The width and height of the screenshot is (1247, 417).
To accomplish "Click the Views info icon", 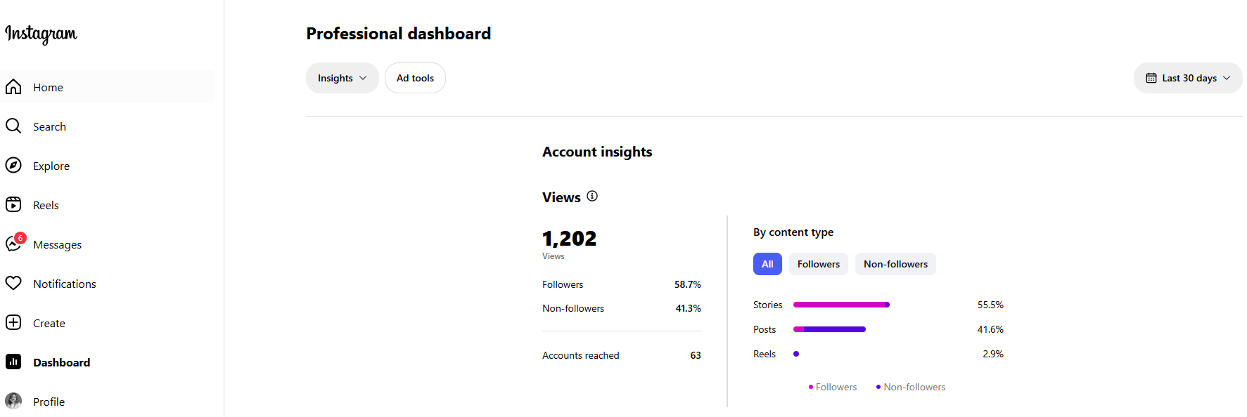I will [x=592, y=197].
